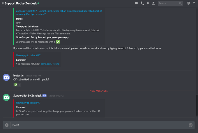Start a video call
Viewport: 198px width, 133px height.
(137, 3)
